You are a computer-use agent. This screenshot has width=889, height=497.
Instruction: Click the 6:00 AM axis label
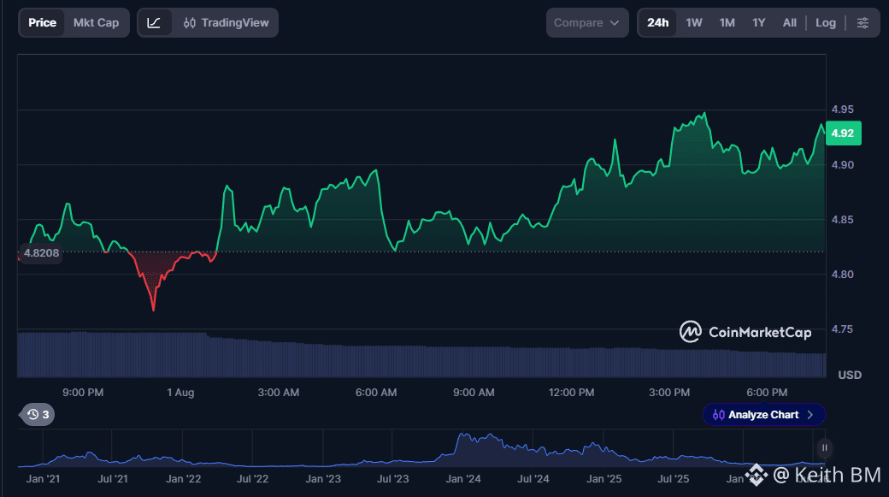(376, 393)
